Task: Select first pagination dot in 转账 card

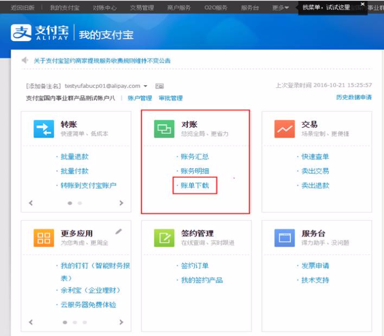Action: [70, 203]
